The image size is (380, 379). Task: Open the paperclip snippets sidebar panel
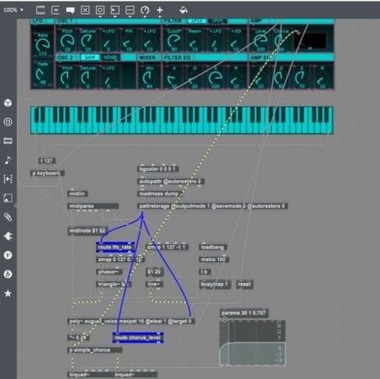click(x=8, y=217)
